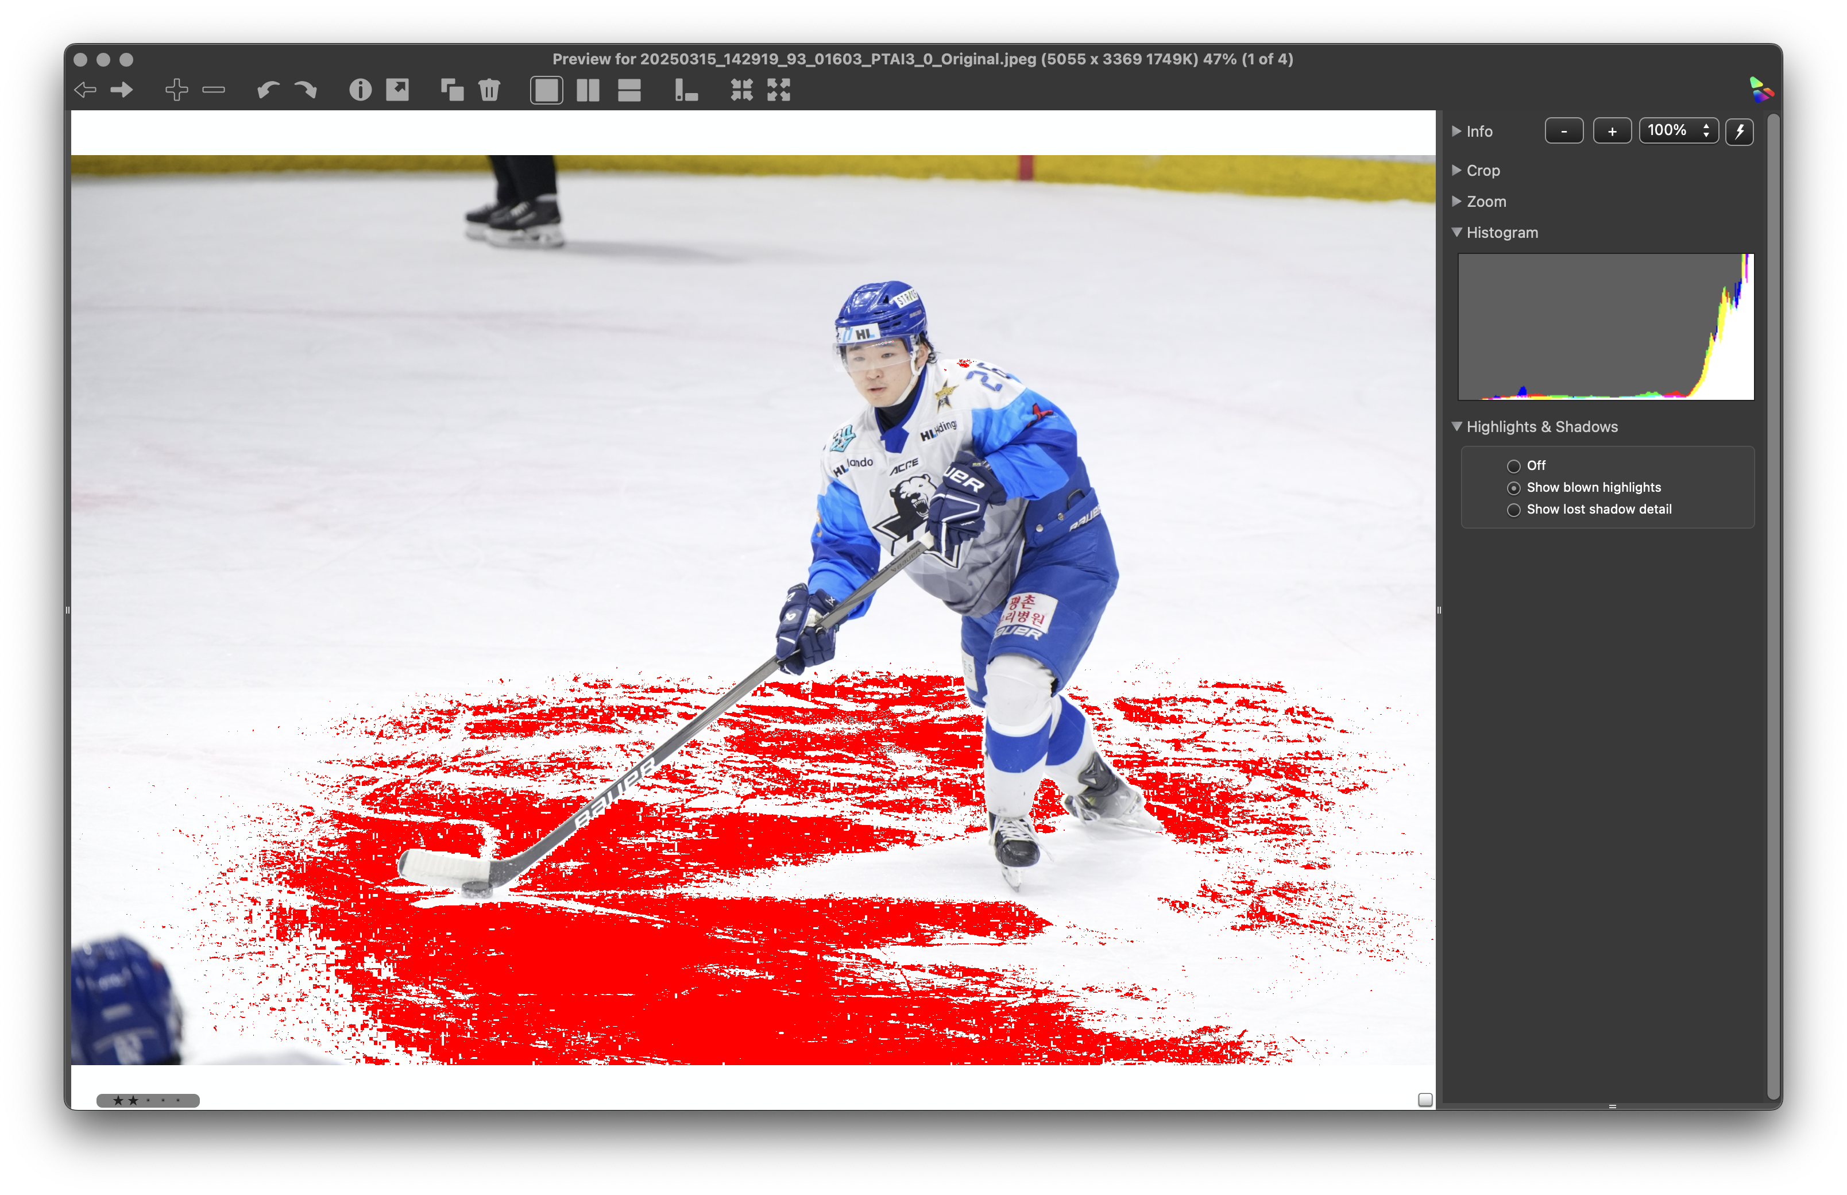Click the trash delete icon
The width and height of the screenshot is (1847, 1195).
489,90
